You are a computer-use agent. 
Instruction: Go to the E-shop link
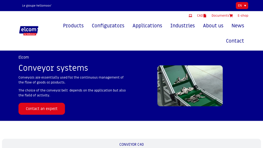tap(243, 15)
